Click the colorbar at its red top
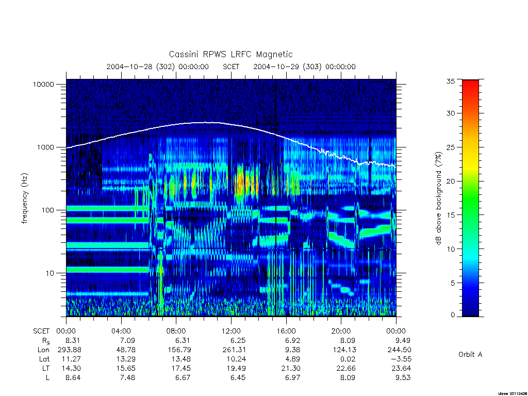 point(470,84)
